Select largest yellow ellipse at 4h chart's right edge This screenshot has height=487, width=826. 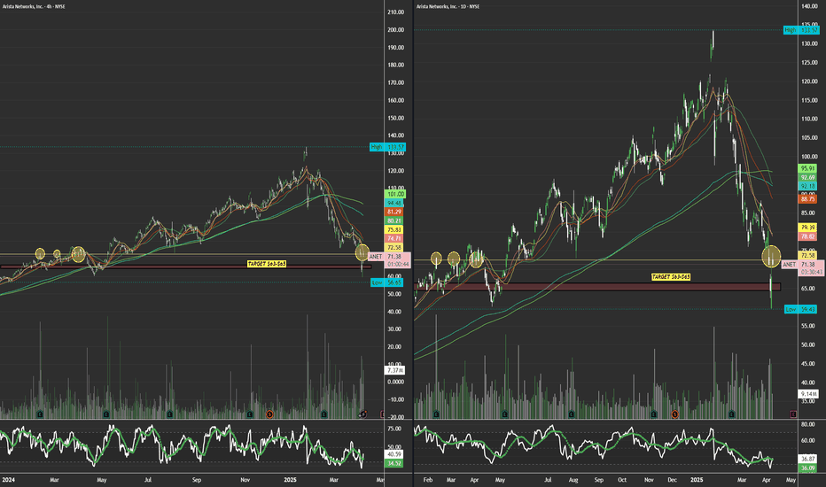coord(362,252)
